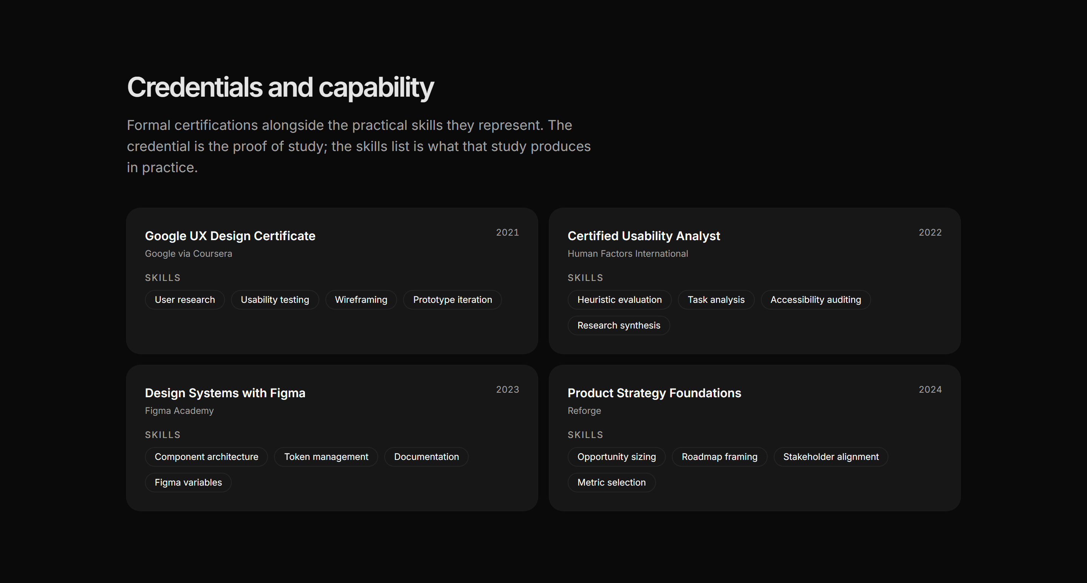Select the 'Figma variables' skill tag
Image resolution: width=1087 pixels, height=583 pixels.
(x=188, y=483)
